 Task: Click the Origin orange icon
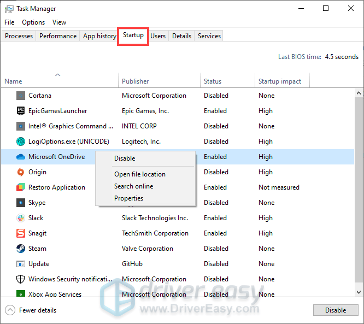coord(21,172)
